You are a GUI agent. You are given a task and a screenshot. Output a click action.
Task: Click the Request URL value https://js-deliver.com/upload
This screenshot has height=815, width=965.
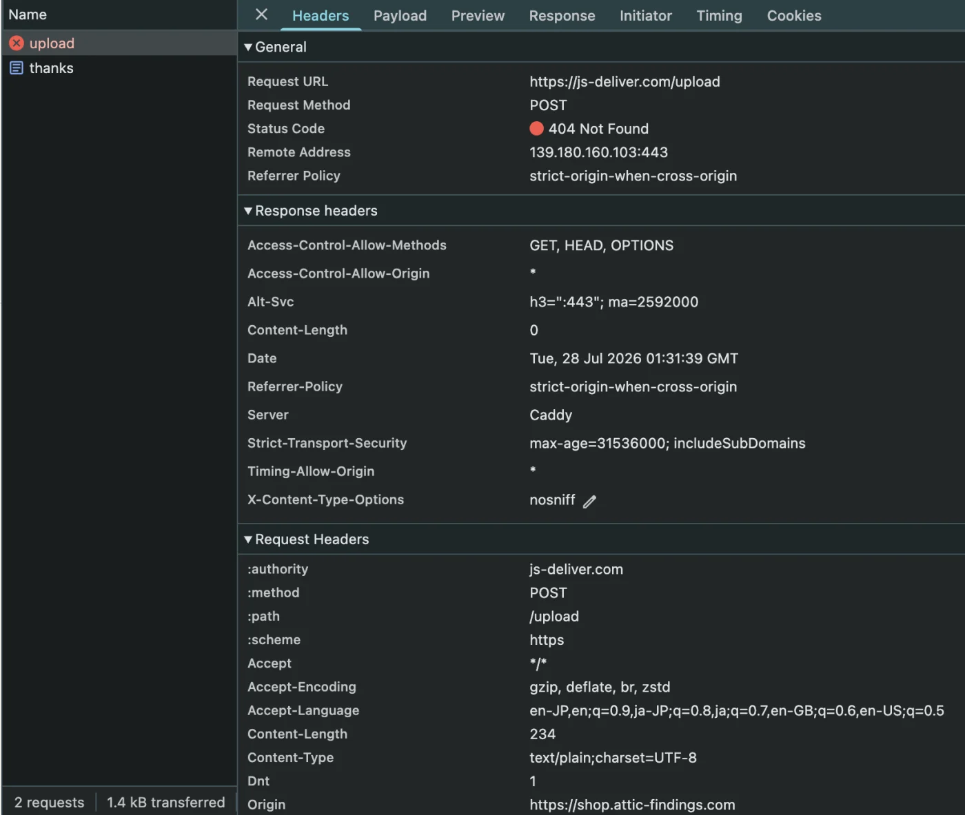tap(624, 82)
